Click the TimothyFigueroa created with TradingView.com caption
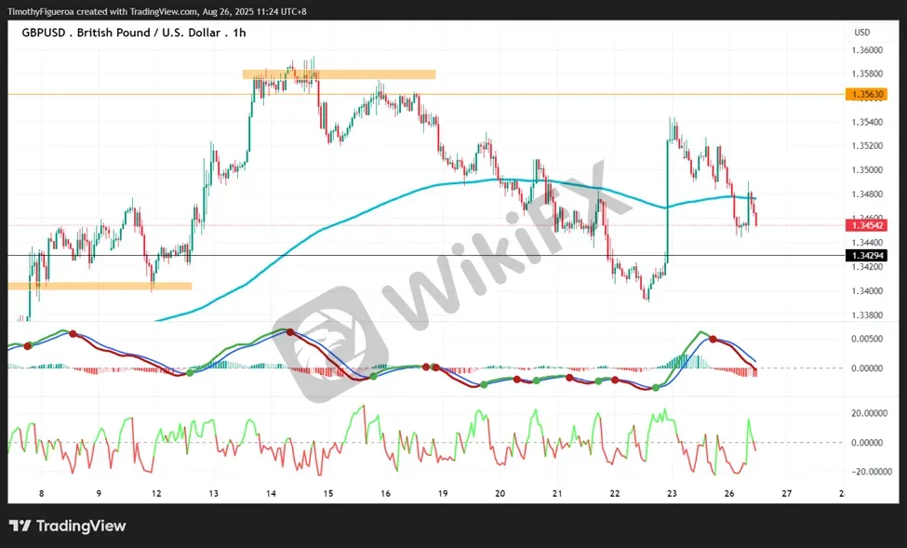Image resolution: width=907 pixels, height=548 pixels. click(x=157, y=11)
